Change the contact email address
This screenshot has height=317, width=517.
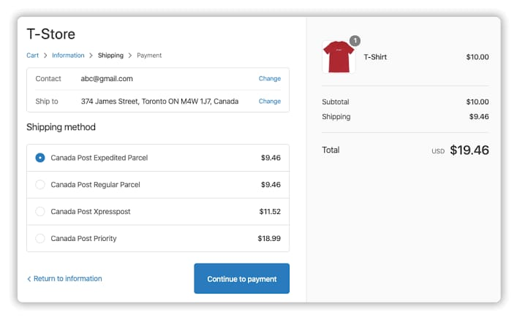269,79
